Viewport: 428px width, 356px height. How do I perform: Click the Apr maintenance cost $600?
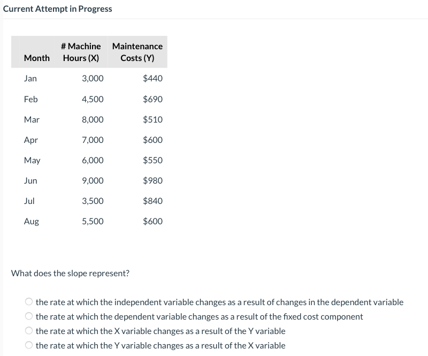click(153, 140)
